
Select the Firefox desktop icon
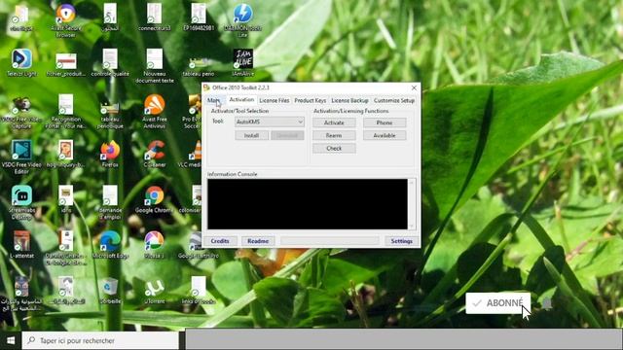110,154
